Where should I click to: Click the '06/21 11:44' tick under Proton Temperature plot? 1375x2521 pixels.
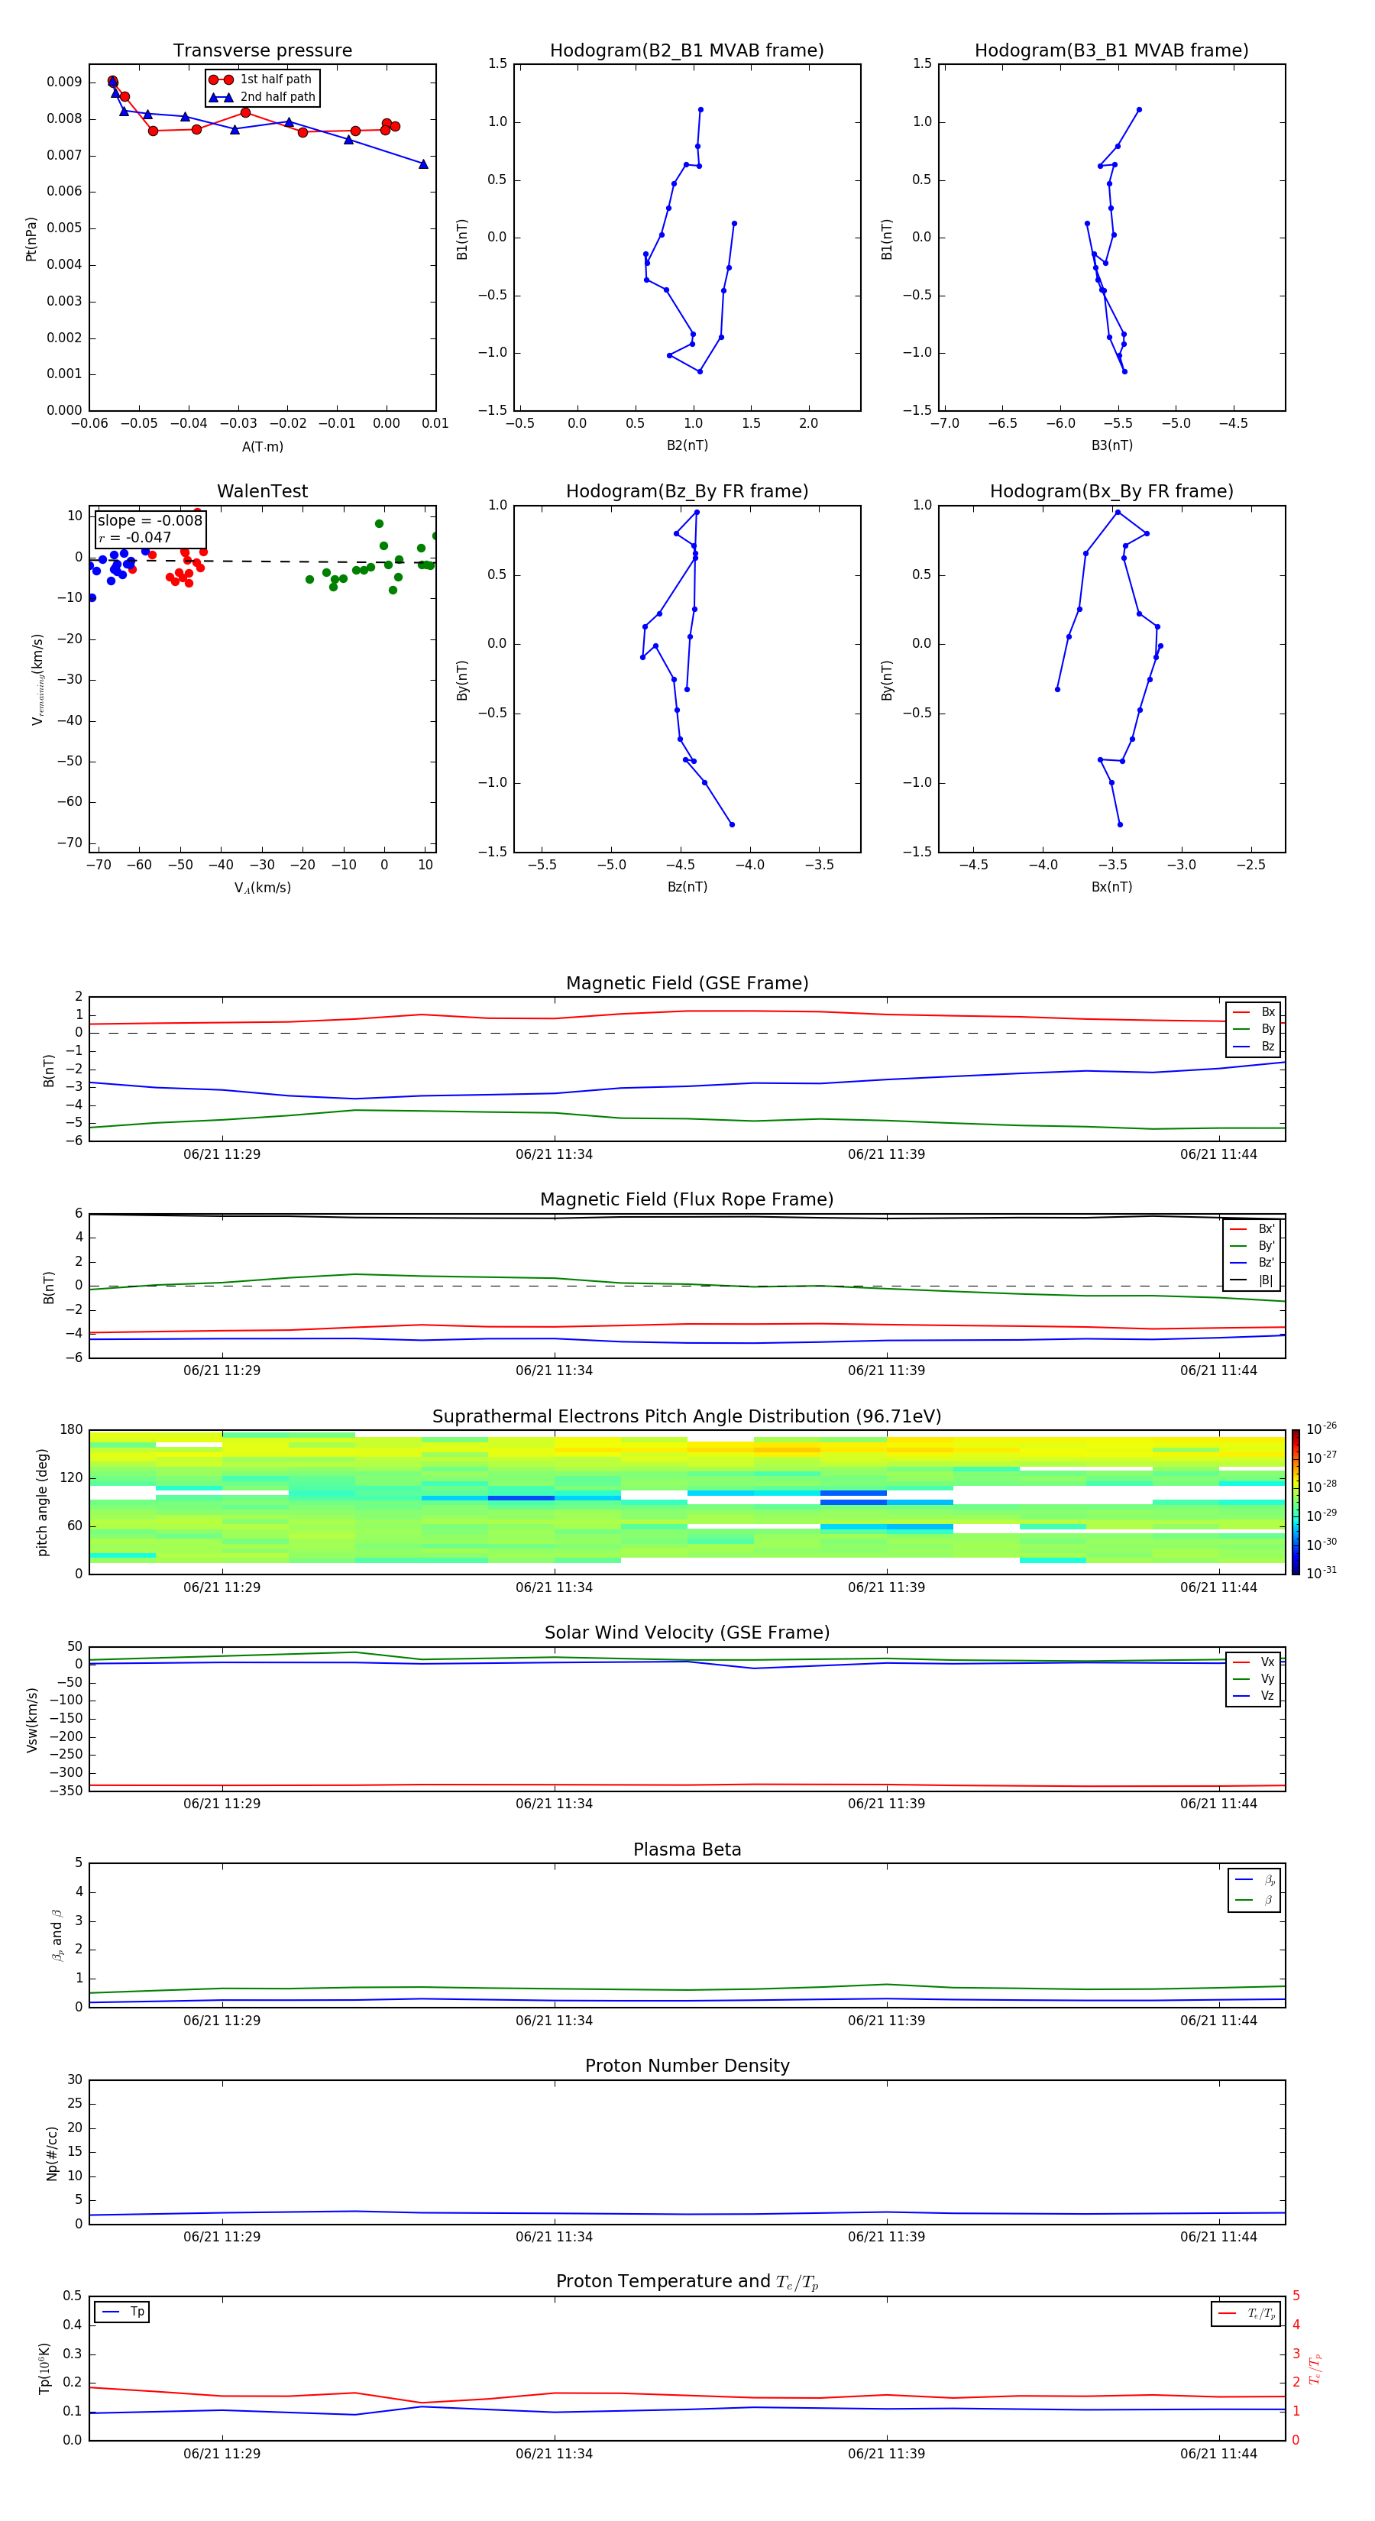pyautogui.click(x=1218, y=2454)
